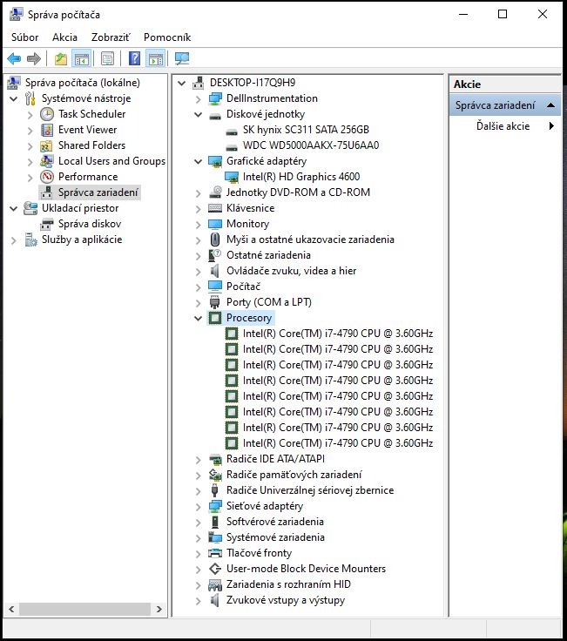Click the Správa diskov disk icon
The width and height of the screenshot is (567, 641).
click(47, 224)
